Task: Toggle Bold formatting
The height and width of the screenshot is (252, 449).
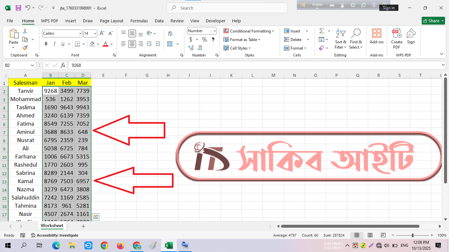Action: click(x=46, y=44)
